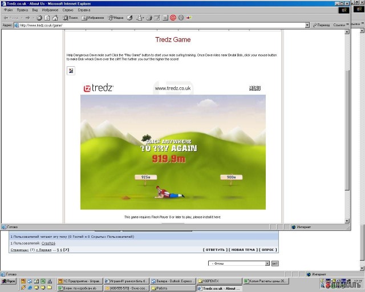The image size is (365, 292).
Task: Switch to Играем!! forum taskbar button
Action: 127,281
